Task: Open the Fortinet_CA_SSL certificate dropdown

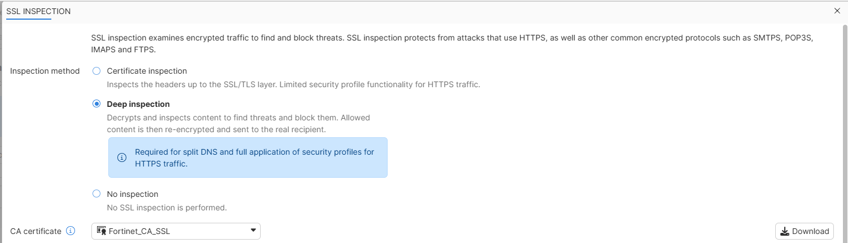Action: 175,231
